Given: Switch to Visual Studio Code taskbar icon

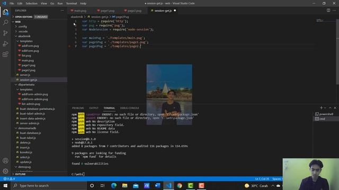Looking at the screenshot, I should (168, 185).
